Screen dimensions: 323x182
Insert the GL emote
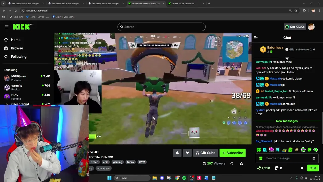coord(265,150)
